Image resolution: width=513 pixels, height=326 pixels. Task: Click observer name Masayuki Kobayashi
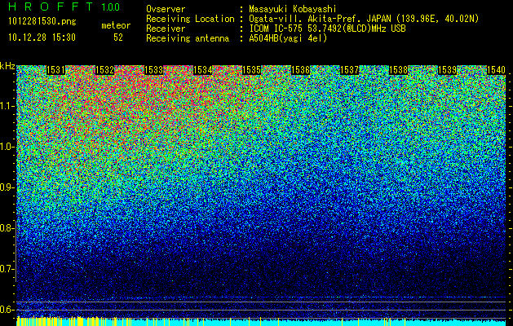tap(293, 9)
